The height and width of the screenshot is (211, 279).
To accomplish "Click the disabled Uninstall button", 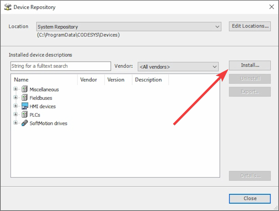I will pyautogui.click(x=250, y=79).
